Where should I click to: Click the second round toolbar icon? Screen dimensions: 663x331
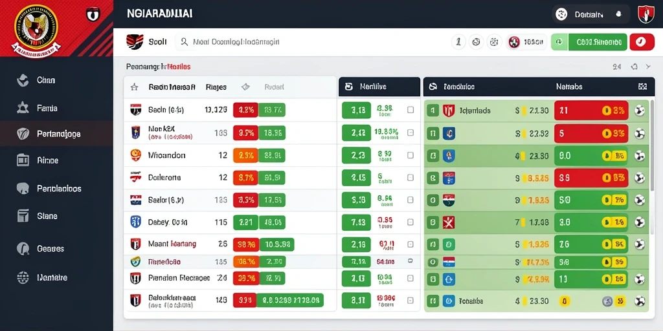[476, 42]
